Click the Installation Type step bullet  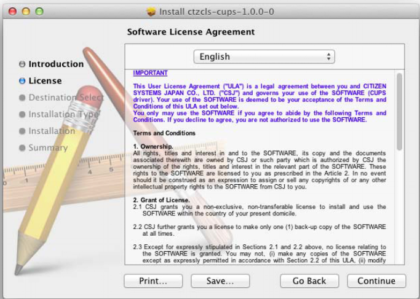click(22, 114)
